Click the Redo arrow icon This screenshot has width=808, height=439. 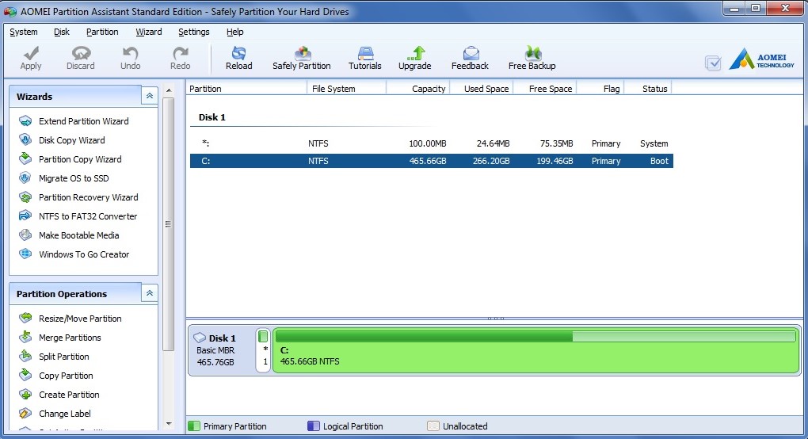181,53
